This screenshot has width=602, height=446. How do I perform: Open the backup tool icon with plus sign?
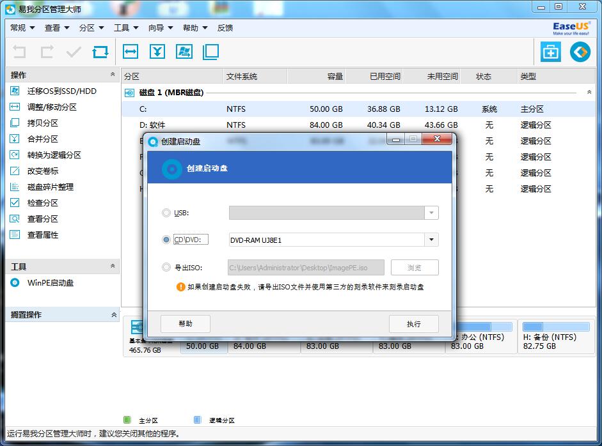[551, 51]
